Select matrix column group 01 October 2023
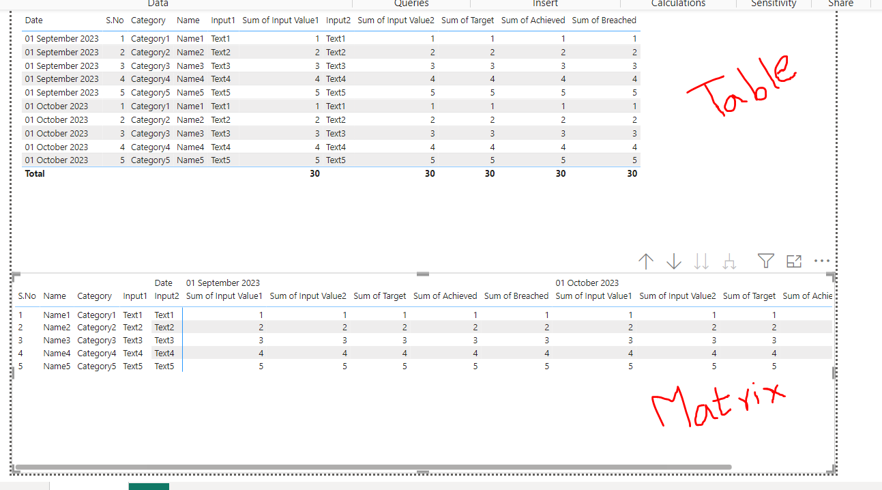This screenshot has height=490, width=882. tap(587, 283)
